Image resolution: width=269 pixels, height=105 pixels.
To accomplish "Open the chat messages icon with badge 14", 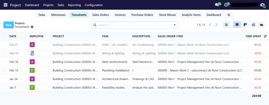I will coord(217,5).
